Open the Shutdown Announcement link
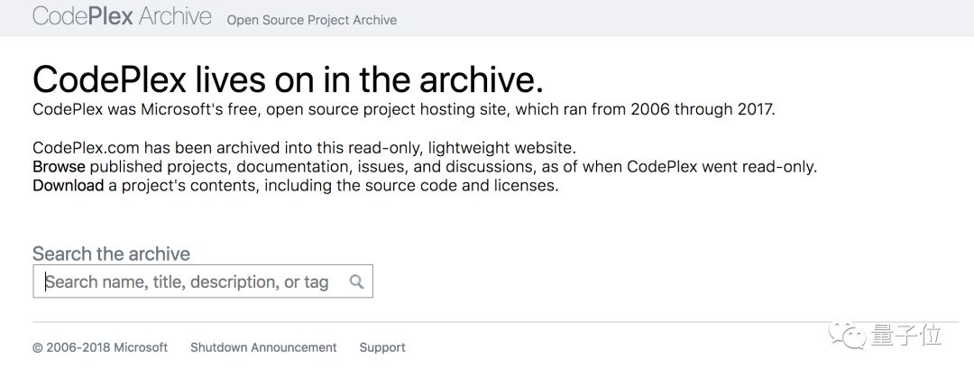 (x=263, y=347)
